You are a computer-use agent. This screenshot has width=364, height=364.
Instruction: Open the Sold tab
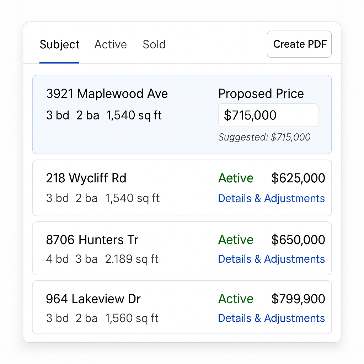[154, 45]
